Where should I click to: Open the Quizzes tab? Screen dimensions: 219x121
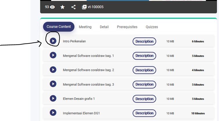click(152, 27)
